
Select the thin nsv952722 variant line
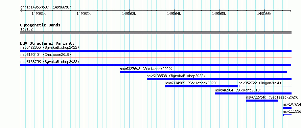(x=265, y=86)
